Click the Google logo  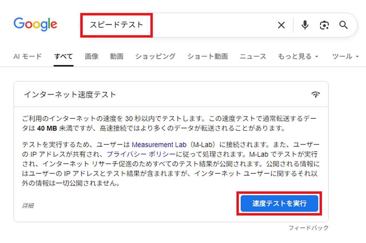point(35,24)
